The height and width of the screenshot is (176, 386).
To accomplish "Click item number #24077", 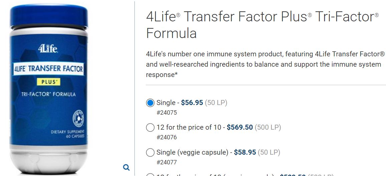I will click(x=167, y=162).
